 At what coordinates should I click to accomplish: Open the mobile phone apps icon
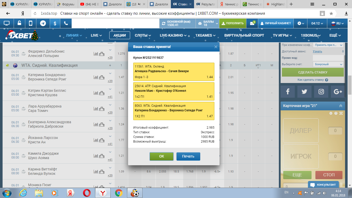click(x=31, y=23)
